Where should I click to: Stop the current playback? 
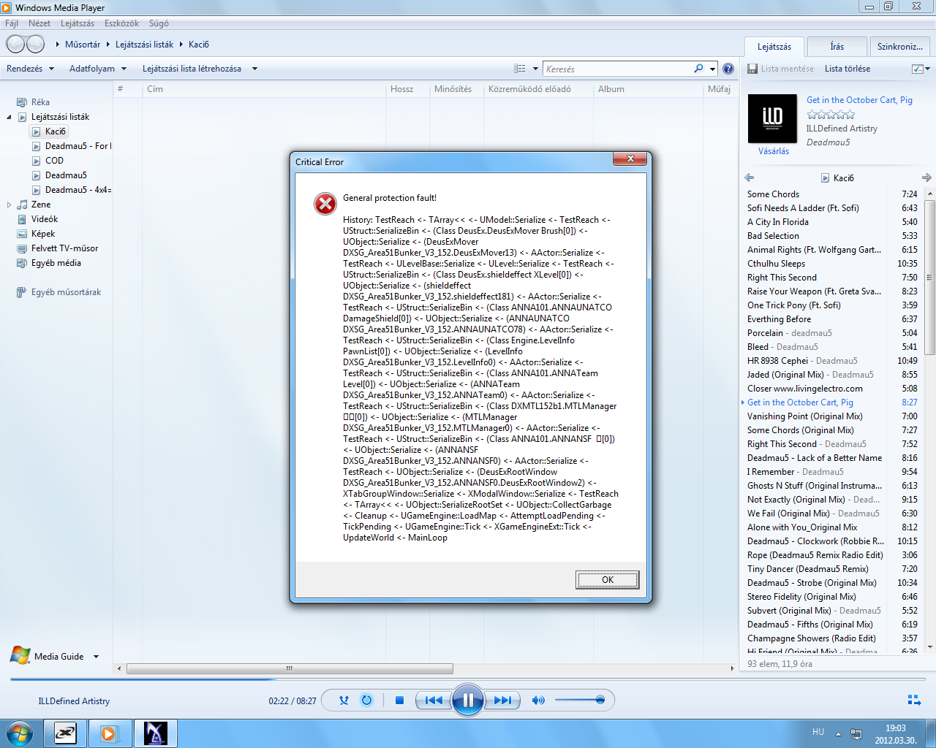(399, 700)
